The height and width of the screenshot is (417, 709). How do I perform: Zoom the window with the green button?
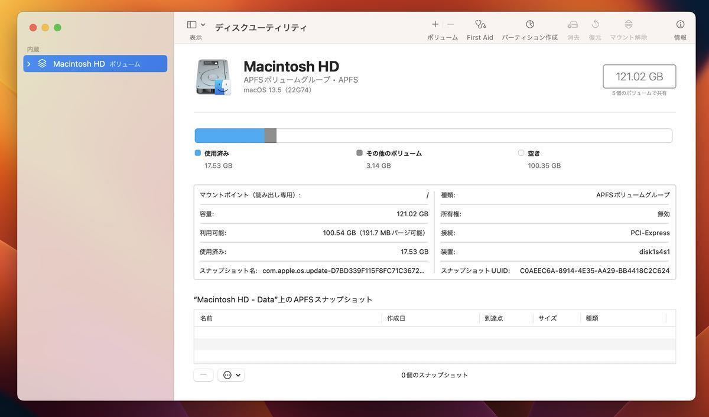(x=57, y=27)
